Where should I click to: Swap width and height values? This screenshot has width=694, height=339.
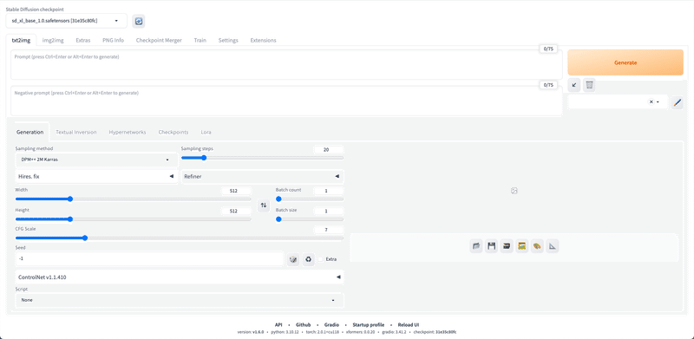pyautogui.click(x=264, y=205)
